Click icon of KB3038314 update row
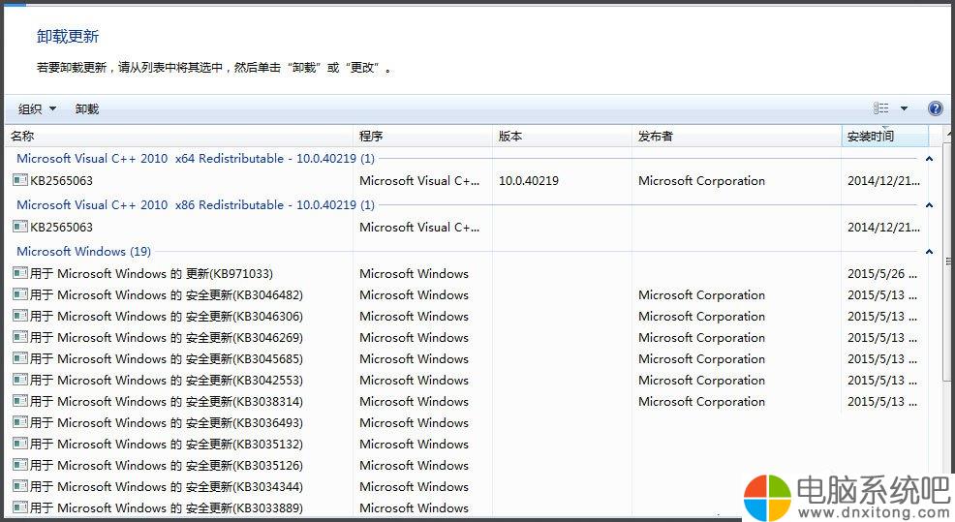955x522 pixels. pos(20,401)
